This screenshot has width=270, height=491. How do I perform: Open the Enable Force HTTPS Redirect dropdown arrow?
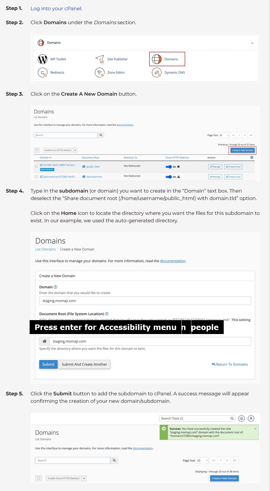click(75, 150)
